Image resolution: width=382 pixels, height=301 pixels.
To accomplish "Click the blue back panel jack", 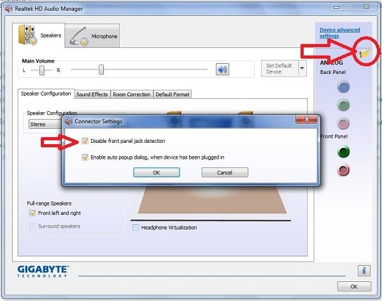I will coord(344,87).
